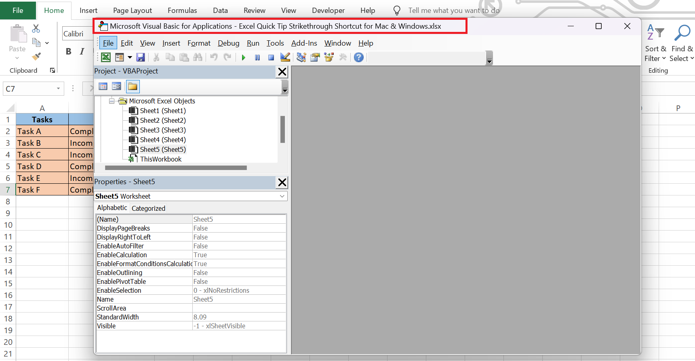
Task: Switch to the Categorized properties tab
Action: coord(148,208)
